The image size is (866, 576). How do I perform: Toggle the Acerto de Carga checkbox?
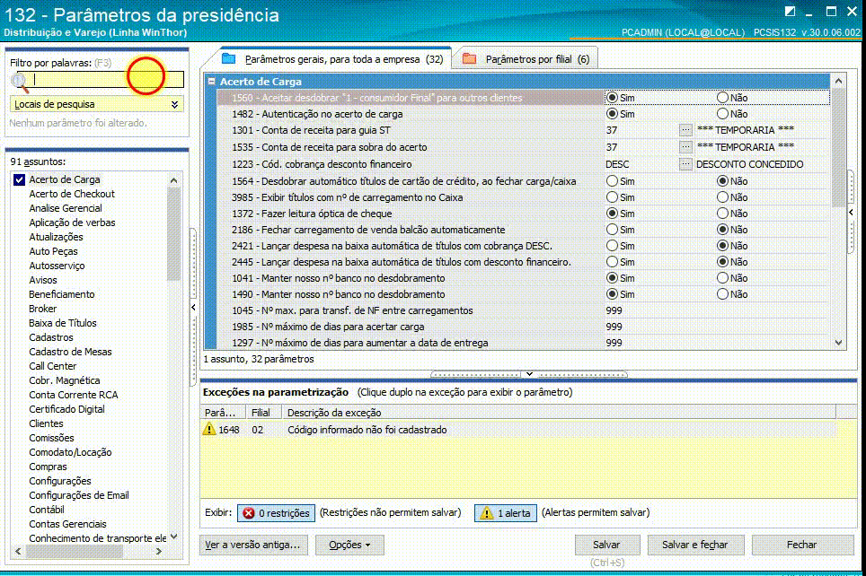(x=20, y=179)
